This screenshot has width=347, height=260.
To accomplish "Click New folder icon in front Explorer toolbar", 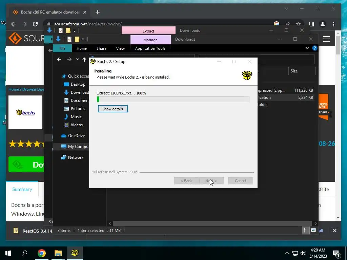I will point(77,39).
